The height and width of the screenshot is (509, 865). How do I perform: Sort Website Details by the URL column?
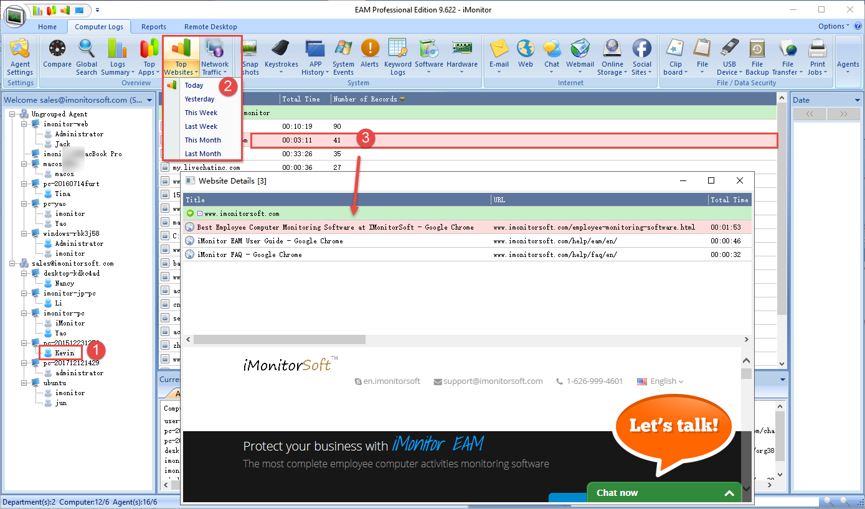tap(600, 200)
